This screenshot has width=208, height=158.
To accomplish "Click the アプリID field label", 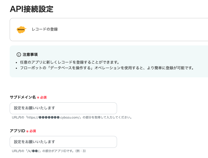I will [17, 131].
